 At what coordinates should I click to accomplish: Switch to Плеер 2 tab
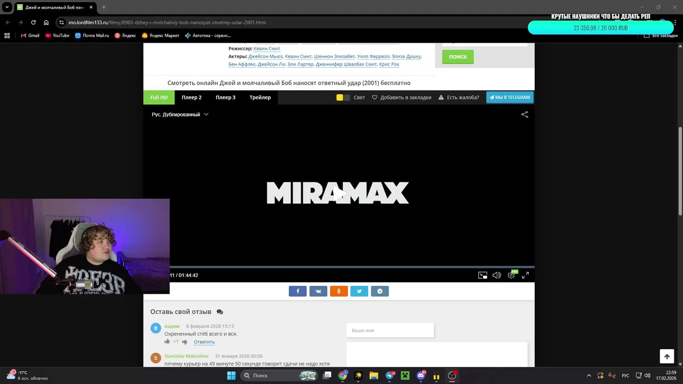coord(192,98)
